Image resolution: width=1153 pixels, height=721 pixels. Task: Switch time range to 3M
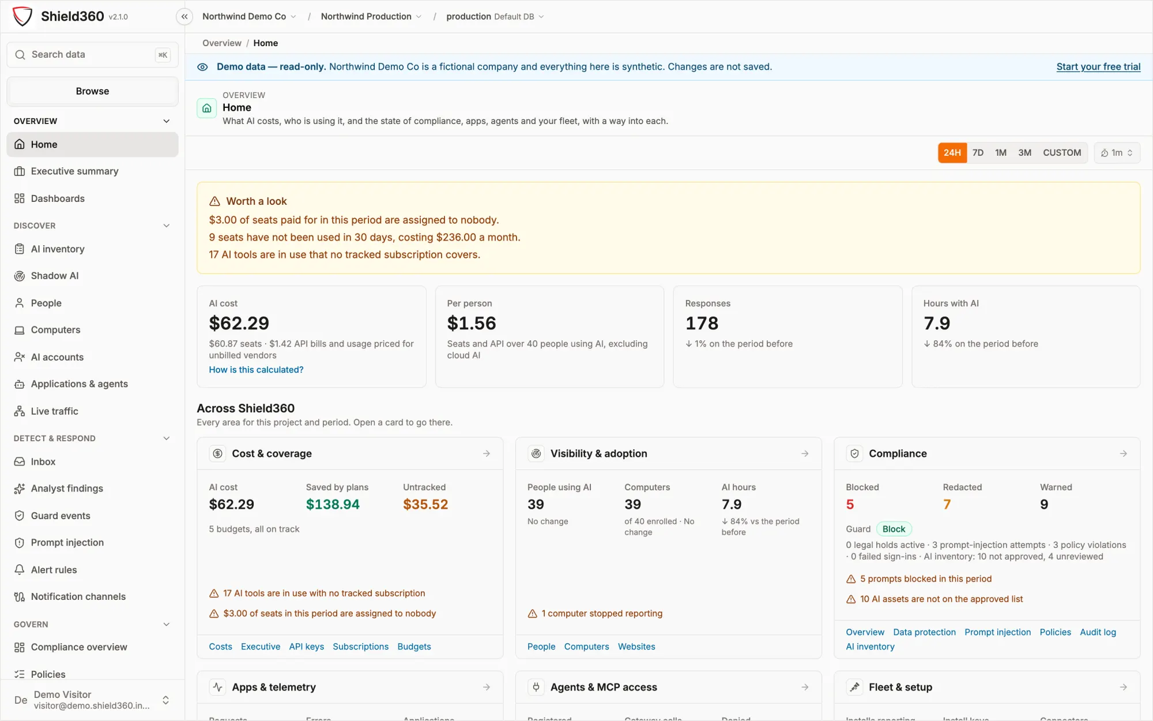1024,153
